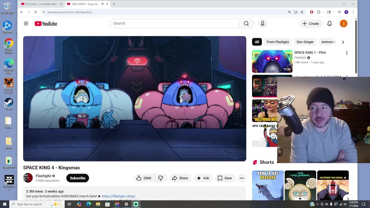Open Chrome three-dot menu

(x=353, y=12)
